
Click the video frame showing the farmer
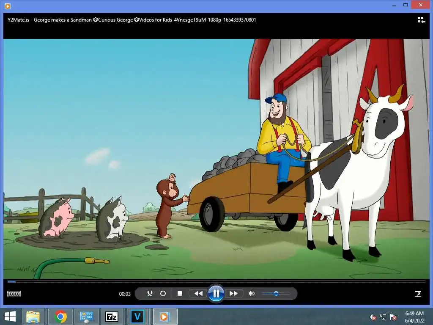(216, 159)
